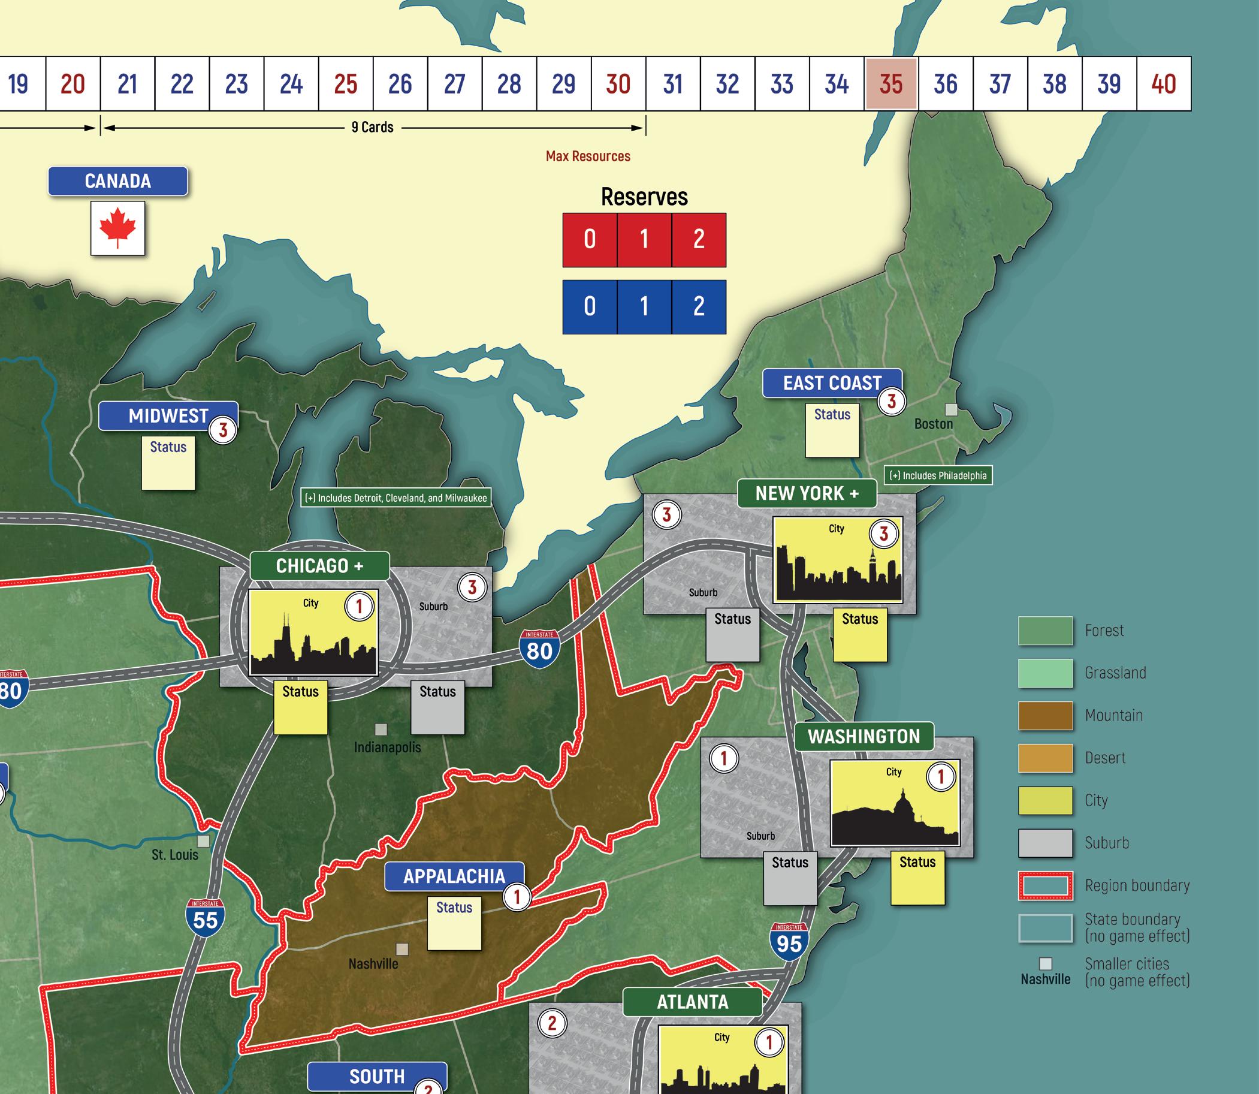This screenshot has width=1259, height=1094.
Task: Click the Interstate 80 shield near Chicago suburb
Action: click(x=539, y=649)
